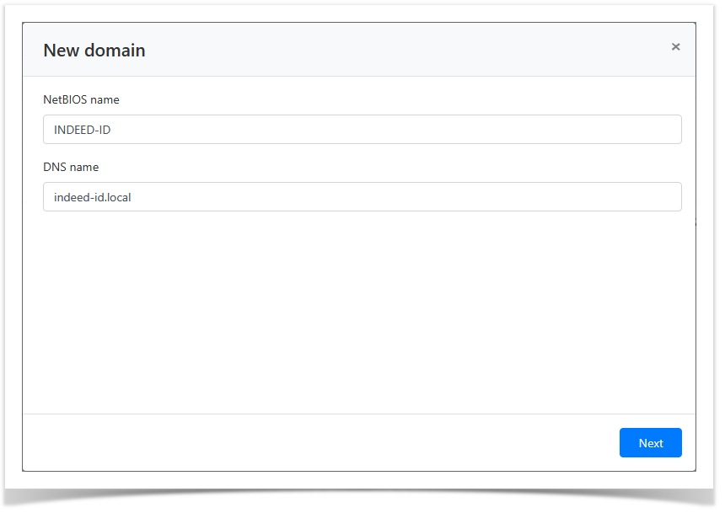Screen dimensions: 725x513
Task: Dismiss the dialog via its close icon
Action: 675,46
